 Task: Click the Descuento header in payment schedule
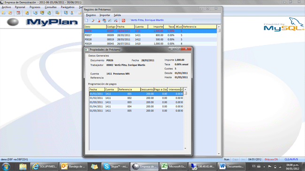tap(147, 89)
